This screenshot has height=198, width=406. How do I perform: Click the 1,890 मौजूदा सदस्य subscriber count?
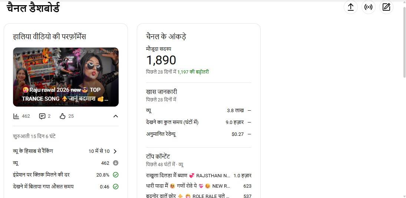(x=161, y=60)
